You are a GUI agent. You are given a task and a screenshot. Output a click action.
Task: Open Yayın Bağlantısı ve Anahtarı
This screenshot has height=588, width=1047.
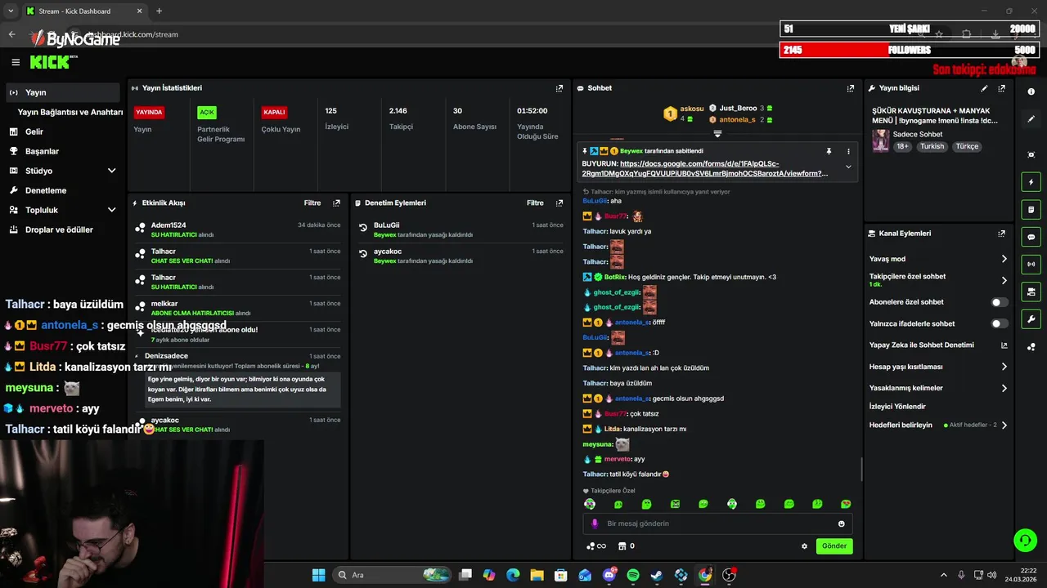coord(70,112)
